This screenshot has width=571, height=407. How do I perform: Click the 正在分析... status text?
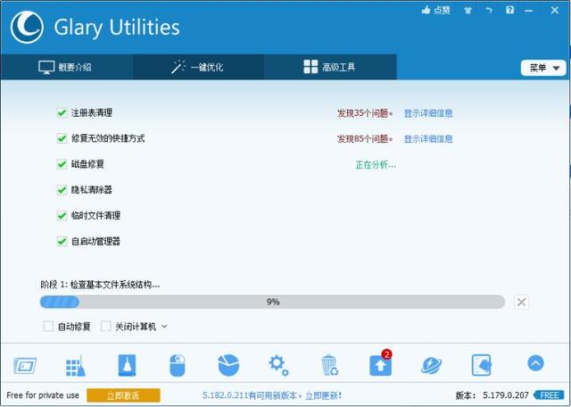[x=376, y=165]
